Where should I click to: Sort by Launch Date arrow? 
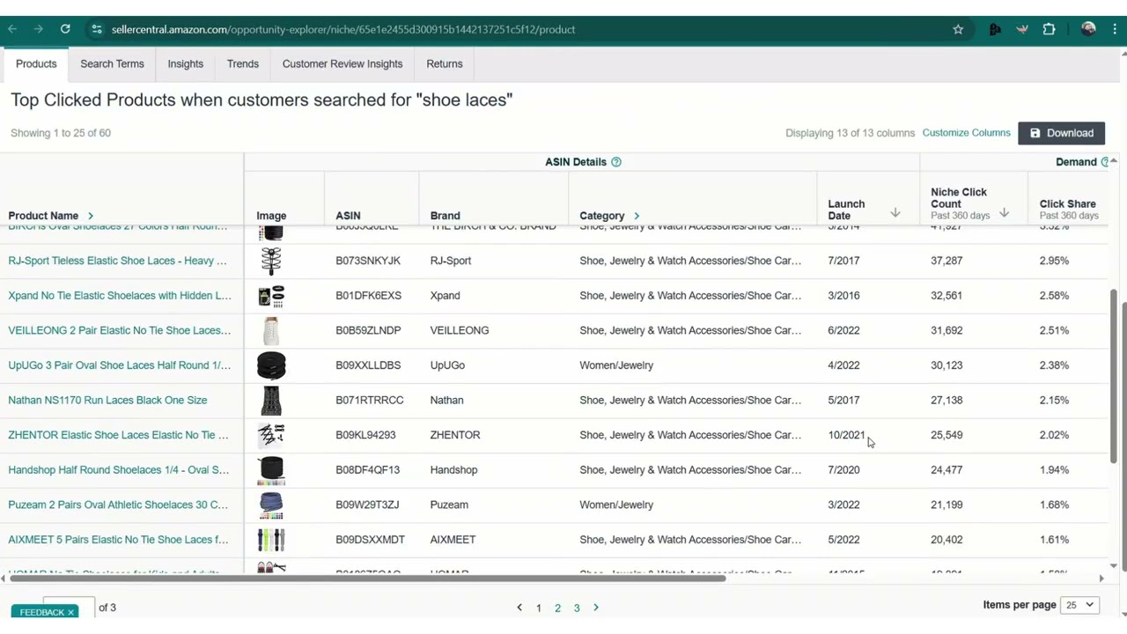click(x=895, y=213)
